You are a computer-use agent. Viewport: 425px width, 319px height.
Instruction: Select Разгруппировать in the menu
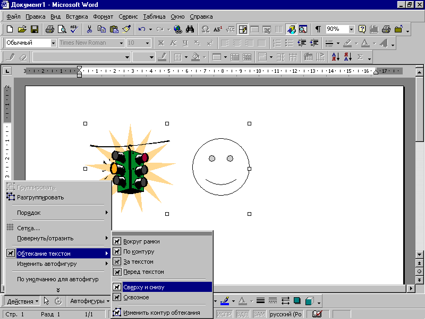pos(58,197)
